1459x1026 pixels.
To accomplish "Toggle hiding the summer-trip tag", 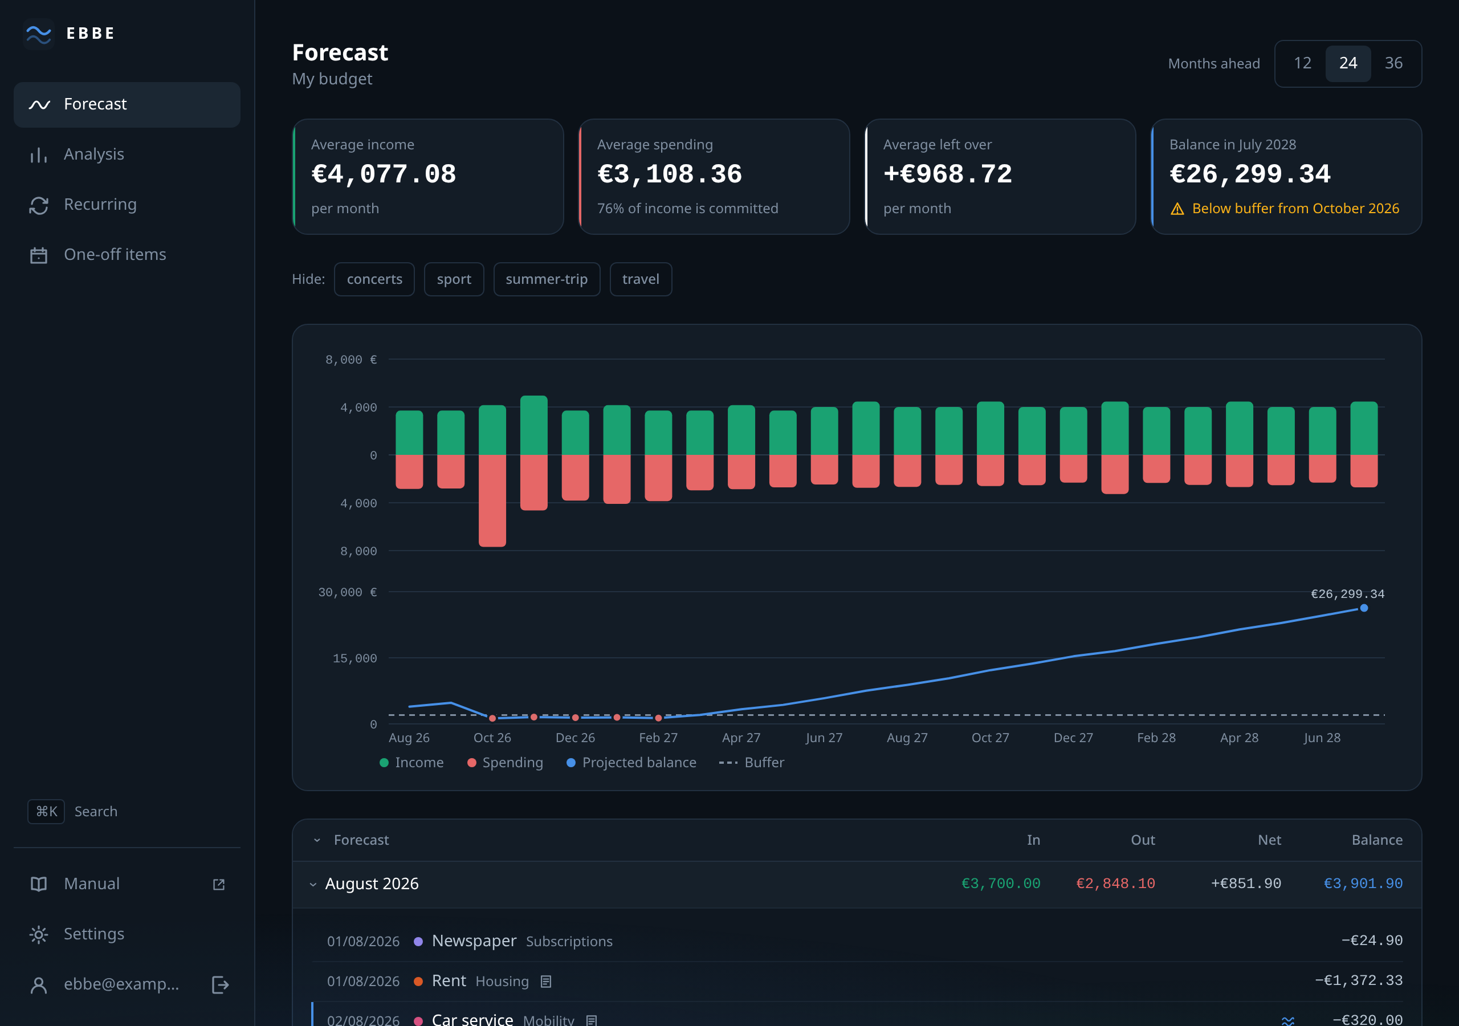I will pos(547,279).
